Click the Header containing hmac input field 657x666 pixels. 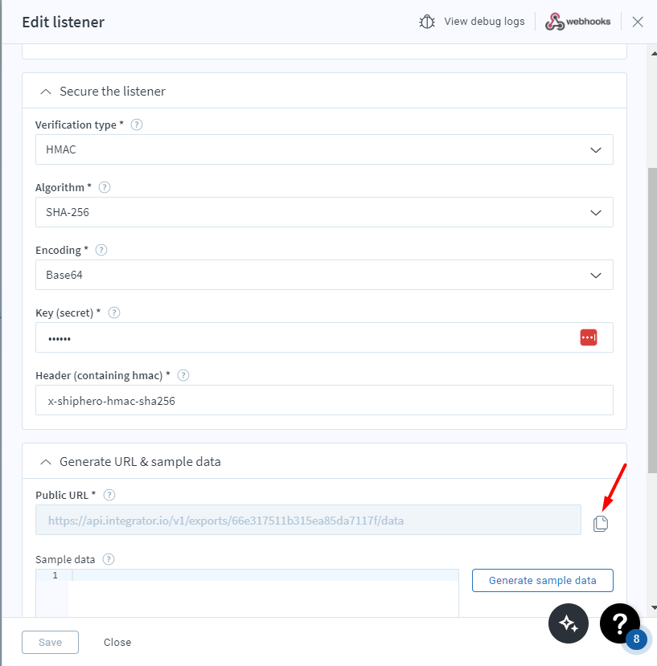click(x=324, y=400)
